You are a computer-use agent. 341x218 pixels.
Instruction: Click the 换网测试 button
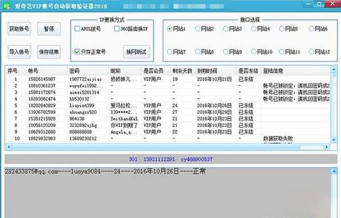[x=137, y=52]
